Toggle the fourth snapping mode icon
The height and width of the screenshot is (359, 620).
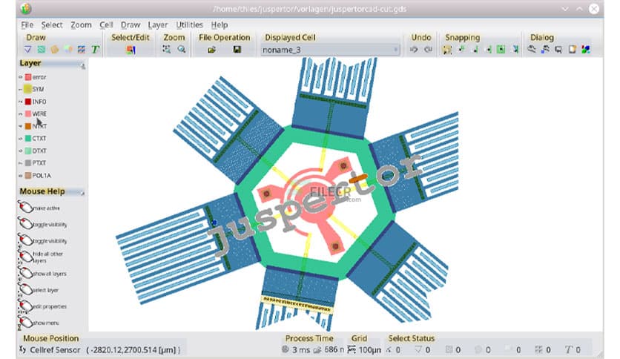click(x=488, y=50)
